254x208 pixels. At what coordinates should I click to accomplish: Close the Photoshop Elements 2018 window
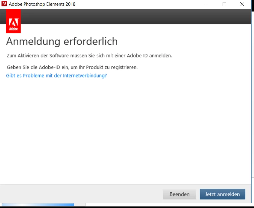tap(242, 4)
